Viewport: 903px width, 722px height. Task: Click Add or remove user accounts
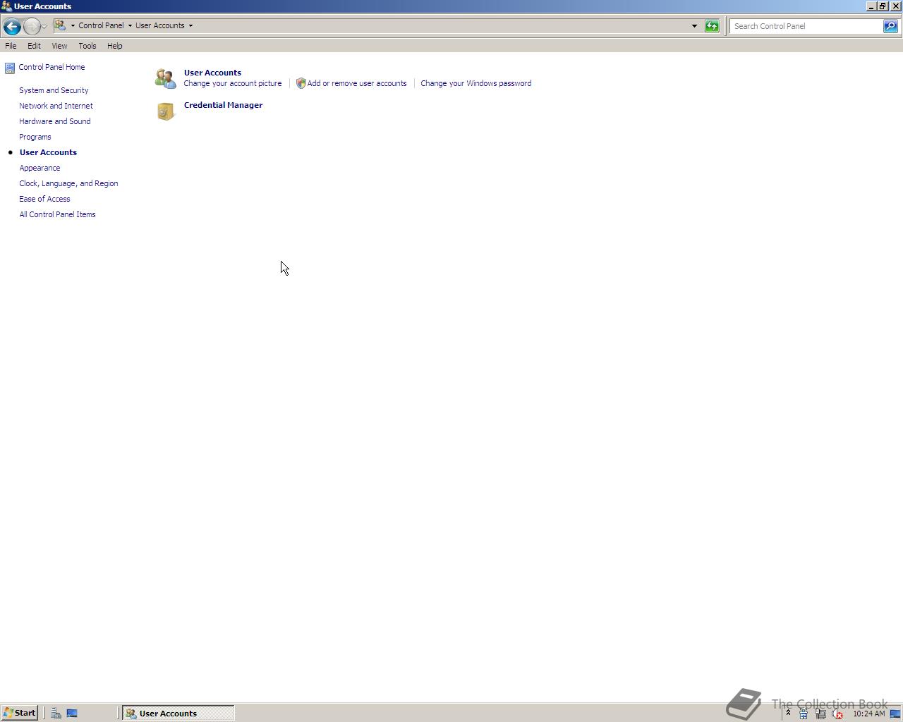pyautogui.click(x=357, y=83)
